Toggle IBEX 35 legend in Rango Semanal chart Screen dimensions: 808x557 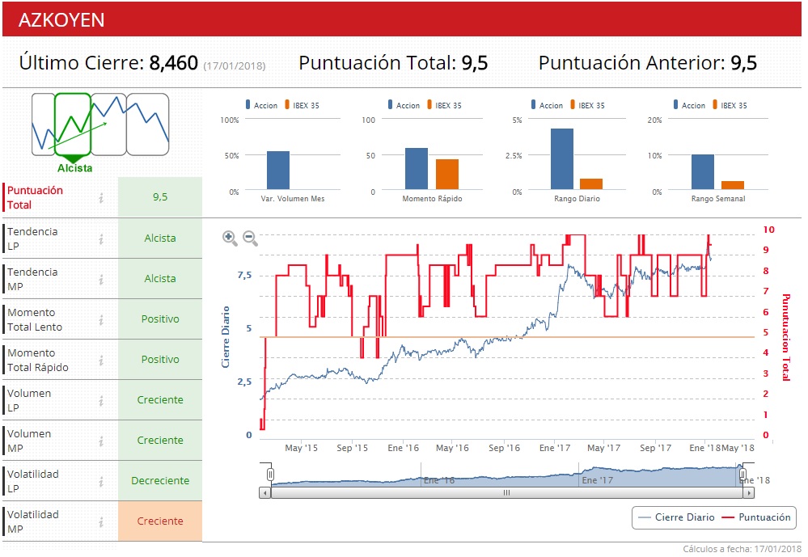point(730,105)
